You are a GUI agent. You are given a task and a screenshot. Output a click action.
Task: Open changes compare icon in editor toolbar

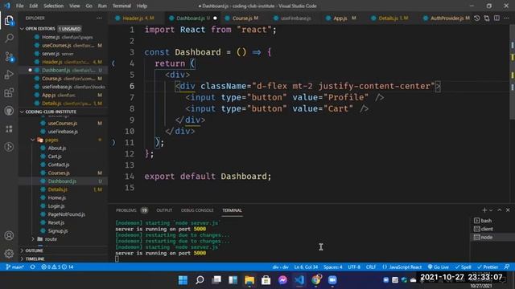click(487, 18)
